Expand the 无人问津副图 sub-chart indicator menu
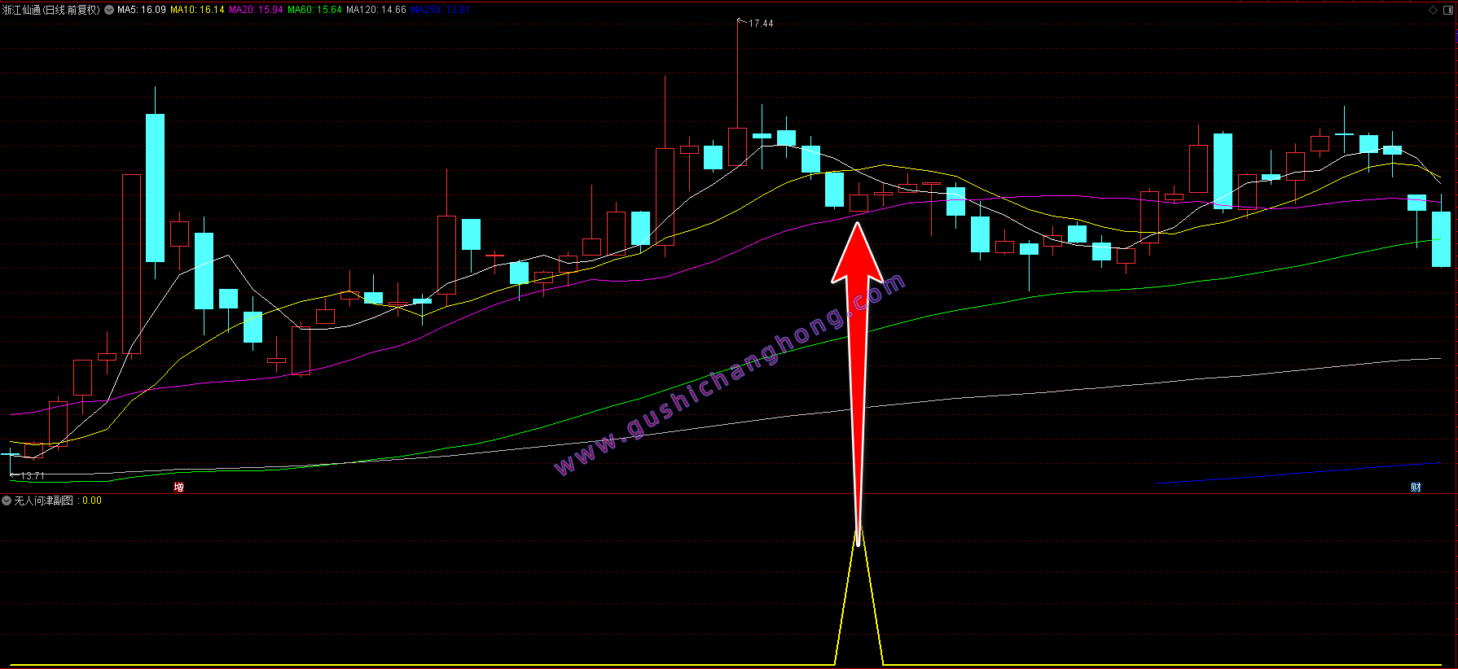This screenshot has height=669, width=1458. (7, 501)
